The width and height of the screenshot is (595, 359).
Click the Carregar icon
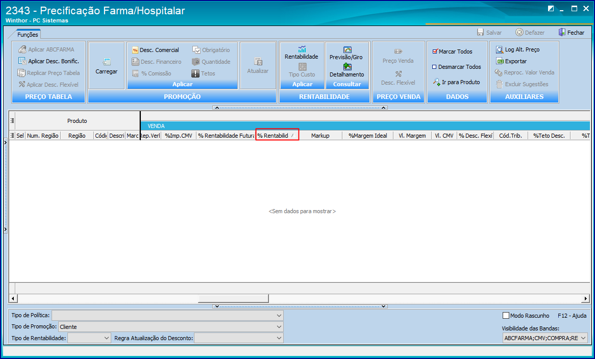coord(107,61)
